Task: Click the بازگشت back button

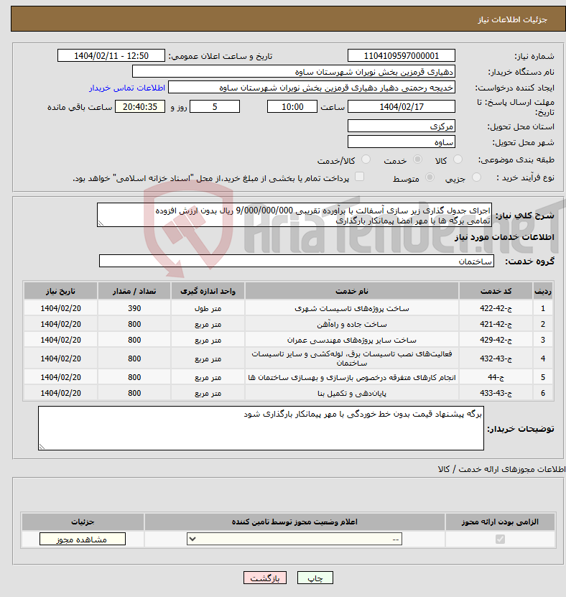Action: click(x=265, y=578)
